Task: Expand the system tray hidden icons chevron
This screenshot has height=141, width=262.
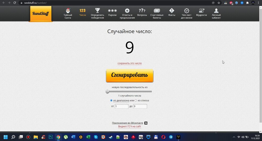Action: pos(234,137)
